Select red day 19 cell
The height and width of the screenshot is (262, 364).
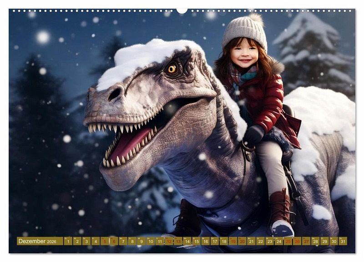click(233, 241)
